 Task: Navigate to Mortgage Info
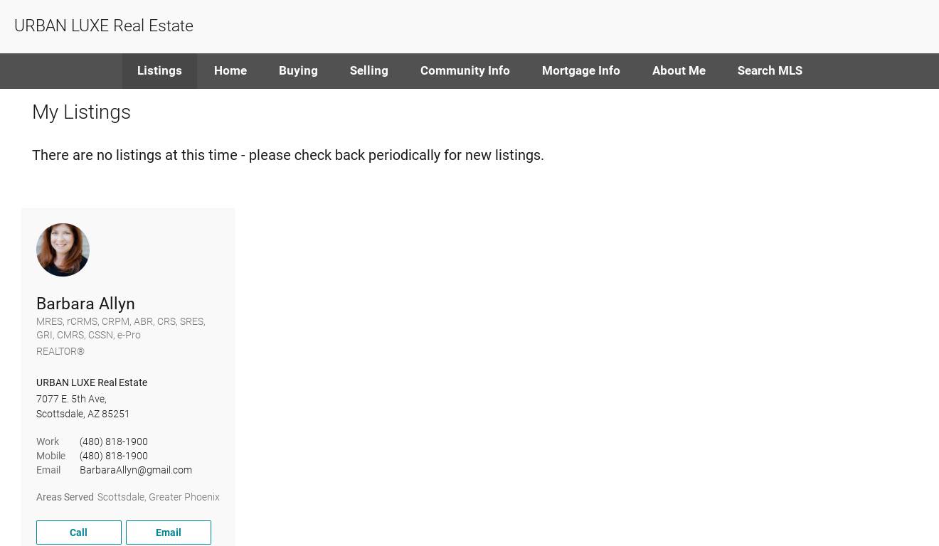click(x=580, y=70)
